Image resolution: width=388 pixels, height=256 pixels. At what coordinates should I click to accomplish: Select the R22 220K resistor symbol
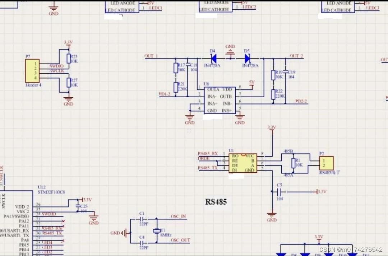tap(274, 95)
